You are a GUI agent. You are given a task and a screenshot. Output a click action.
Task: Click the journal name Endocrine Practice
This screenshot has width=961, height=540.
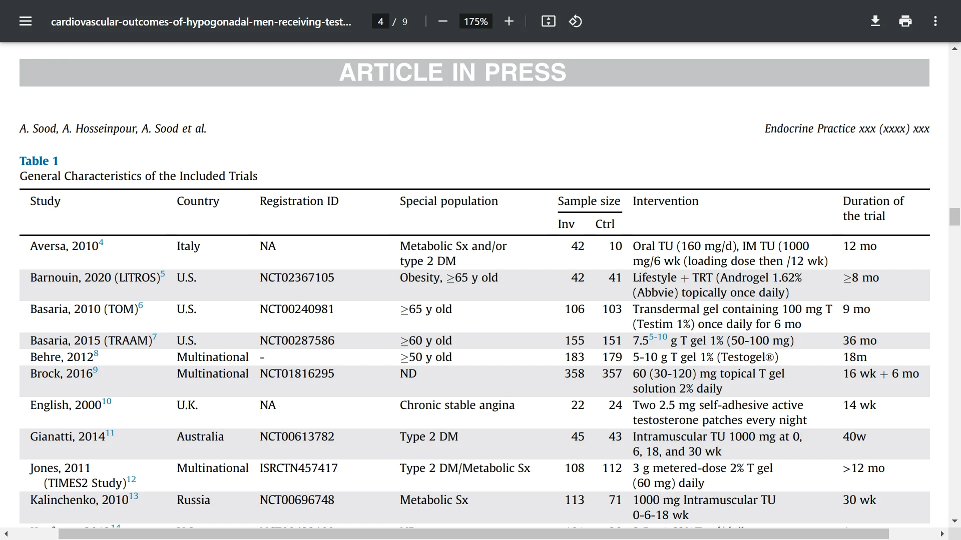[x=810, y=128]
